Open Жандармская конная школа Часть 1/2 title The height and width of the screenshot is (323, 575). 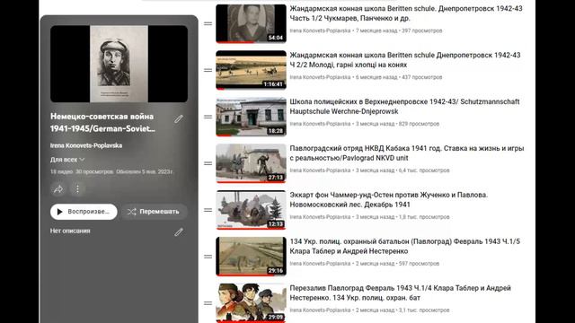[x=406, y=13]
